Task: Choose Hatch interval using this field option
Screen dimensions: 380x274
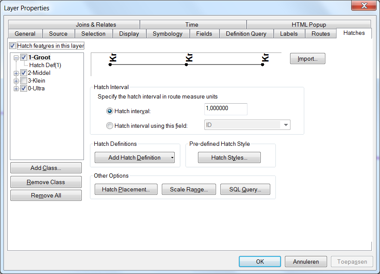Action: (x=110, y=126)
